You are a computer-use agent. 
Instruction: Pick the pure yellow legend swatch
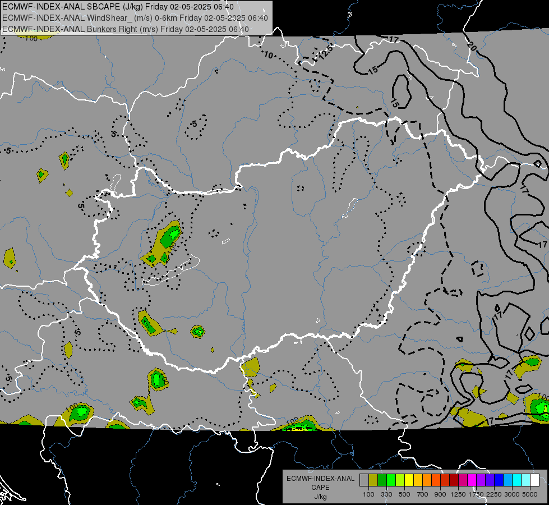pyautogui.click(x=409, y=480)
